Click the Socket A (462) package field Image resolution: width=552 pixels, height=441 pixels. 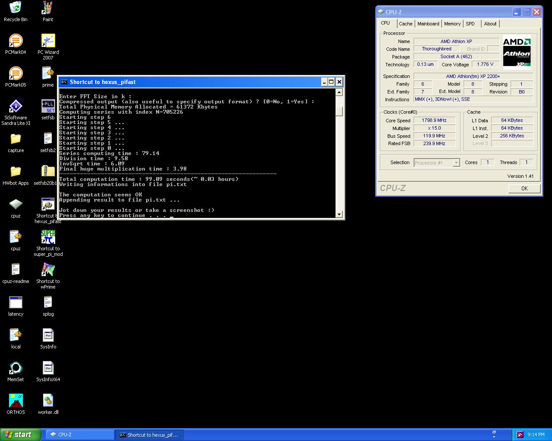456,56
